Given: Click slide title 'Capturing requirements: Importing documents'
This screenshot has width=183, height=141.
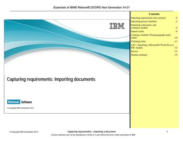Looking at the screenshot, I should [x=51, y=79].
